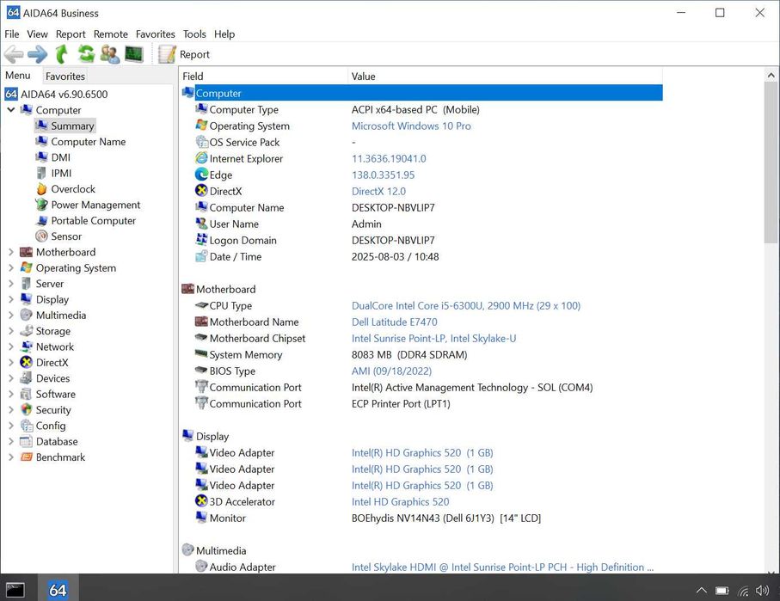Click the vertical scrollbar thumb
The width and height of the screenshot is (780, 601).
pos(770,163)
